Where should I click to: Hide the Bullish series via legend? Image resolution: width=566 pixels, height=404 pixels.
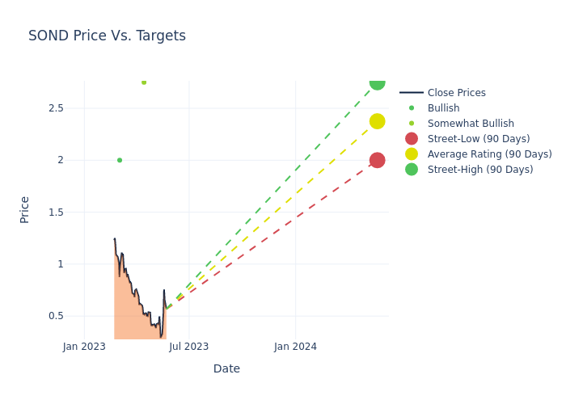coord(443,108)
